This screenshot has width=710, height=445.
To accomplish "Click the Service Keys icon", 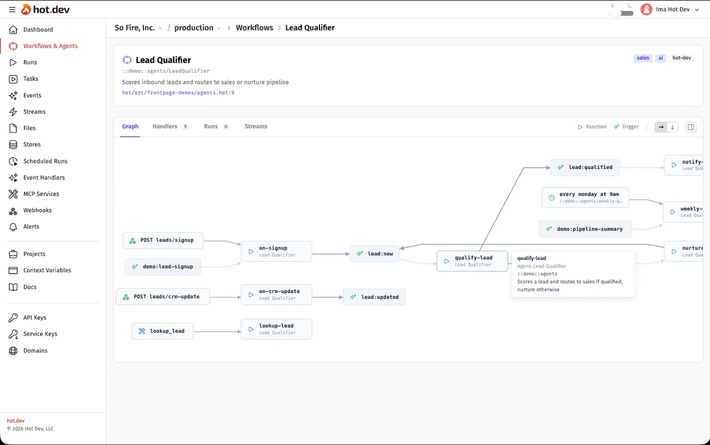I will pos(13,334).
